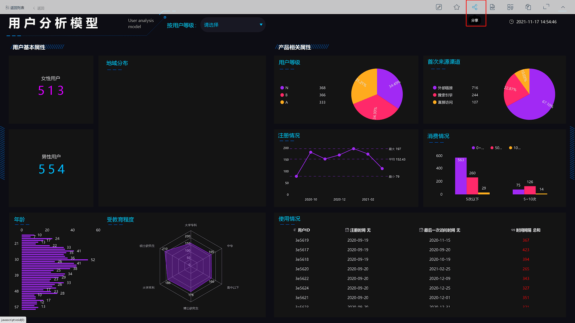
Task: Click the 用户分析模型 dashboard title
Action: coord(53,23)
